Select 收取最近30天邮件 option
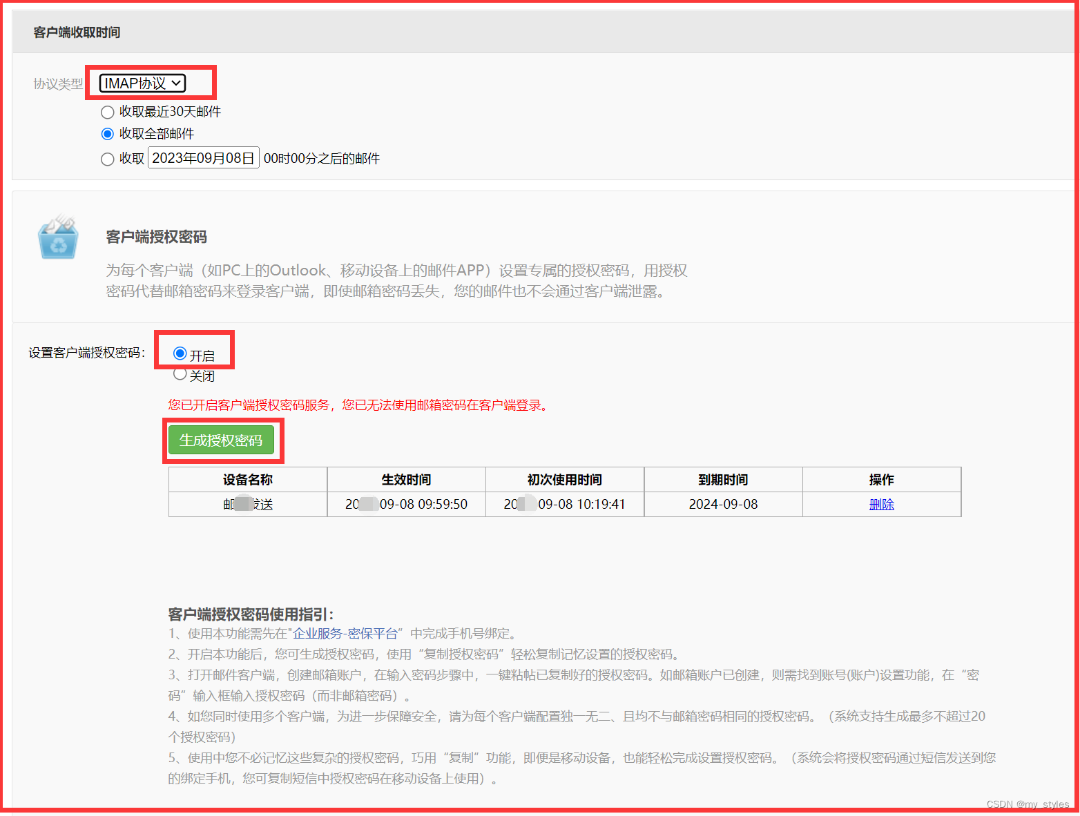The height and width of the screenshot is (816, 1080). (x=108, y=112)
